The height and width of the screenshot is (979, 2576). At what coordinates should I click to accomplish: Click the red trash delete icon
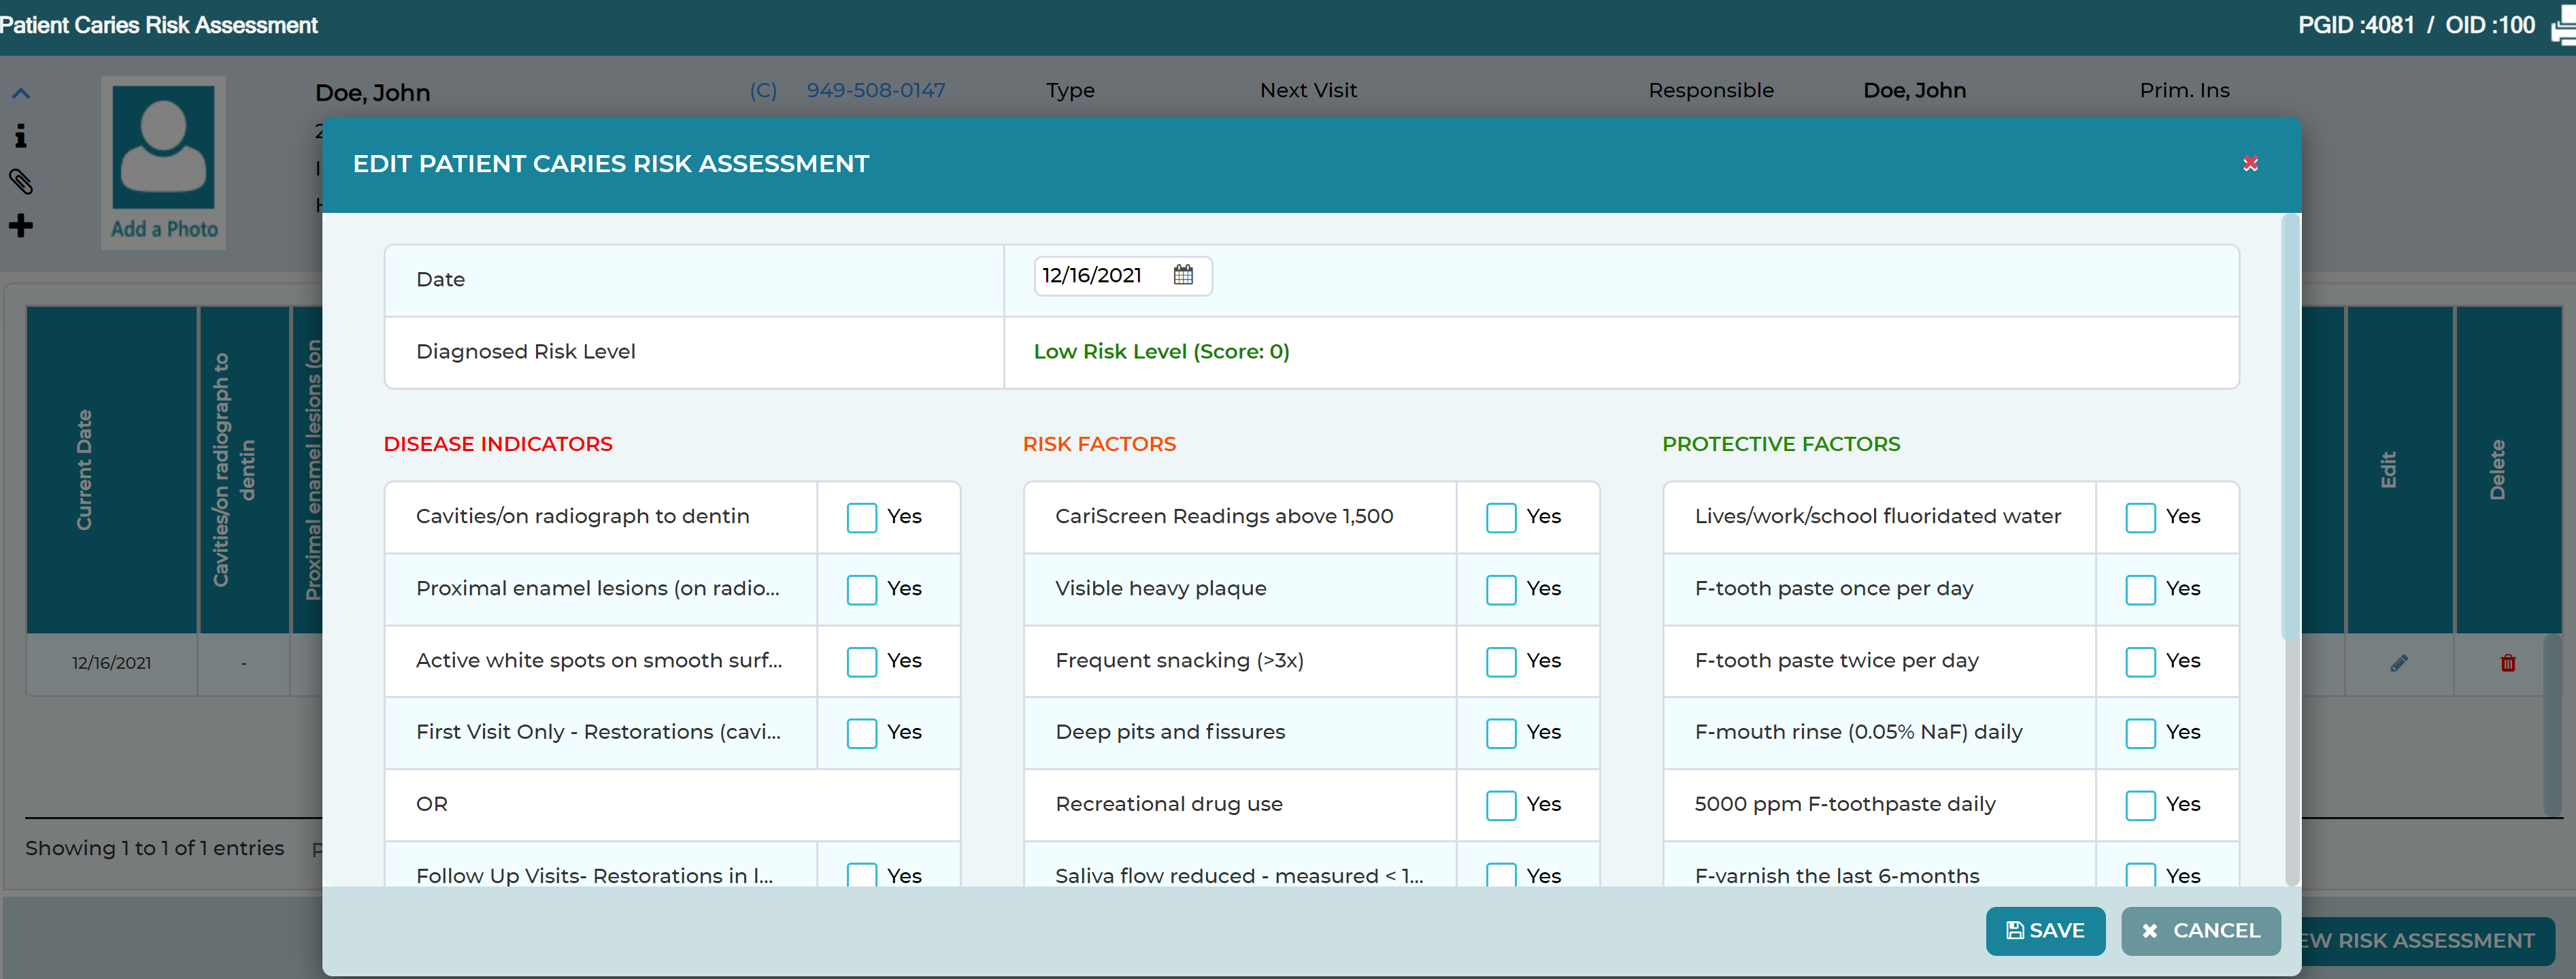(x=2508, y=663)
